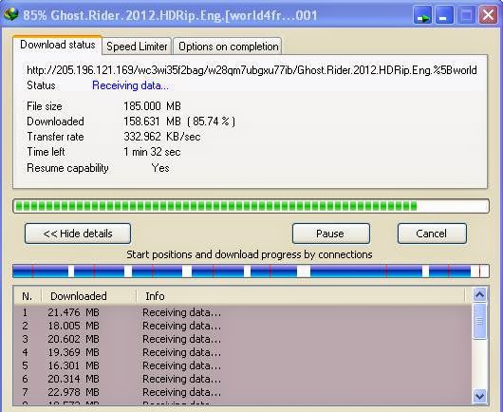
Task: Select connection 7 row with 22.978 MB
Action: coord(243,392)
